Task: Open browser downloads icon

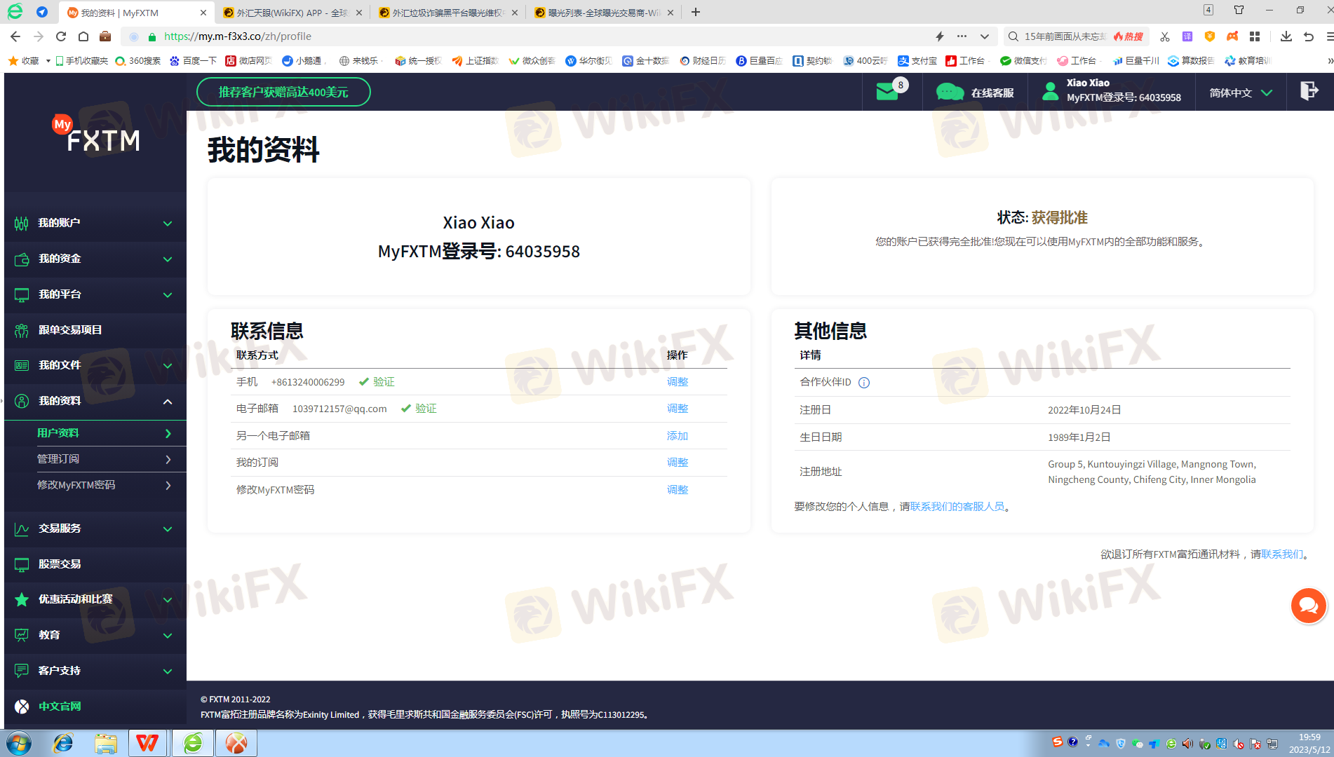Action: [1286, 36]
